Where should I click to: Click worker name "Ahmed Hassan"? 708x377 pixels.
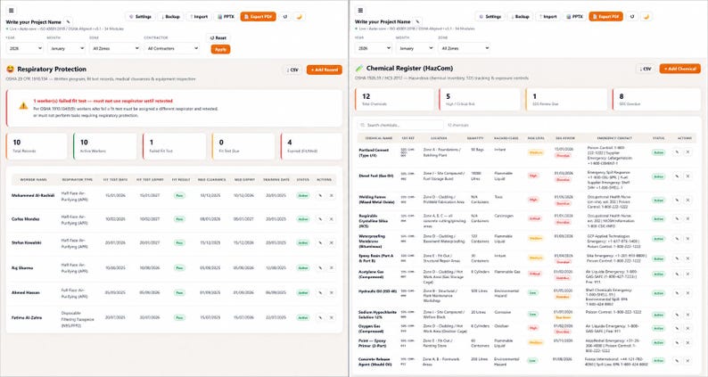point(26,292)
